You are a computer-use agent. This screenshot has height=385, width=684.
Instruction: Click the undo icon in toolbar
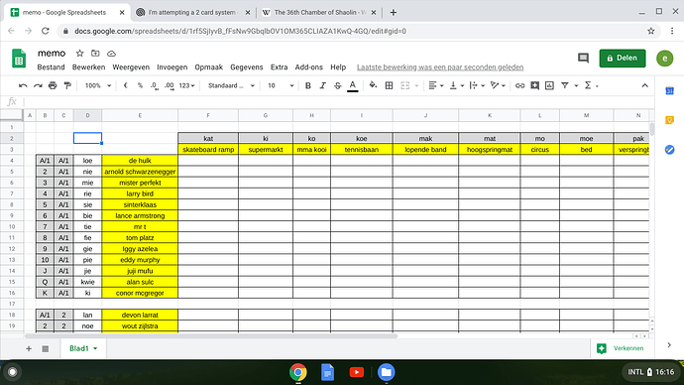(23, 85)
